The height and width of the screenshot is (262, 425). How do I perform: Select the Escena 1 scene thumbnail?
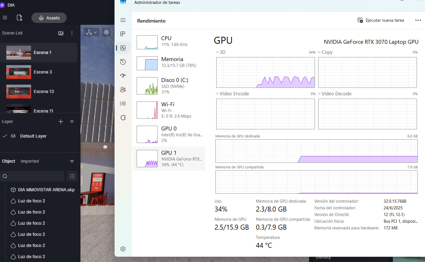pyautogui.click(x=18, y=52)
